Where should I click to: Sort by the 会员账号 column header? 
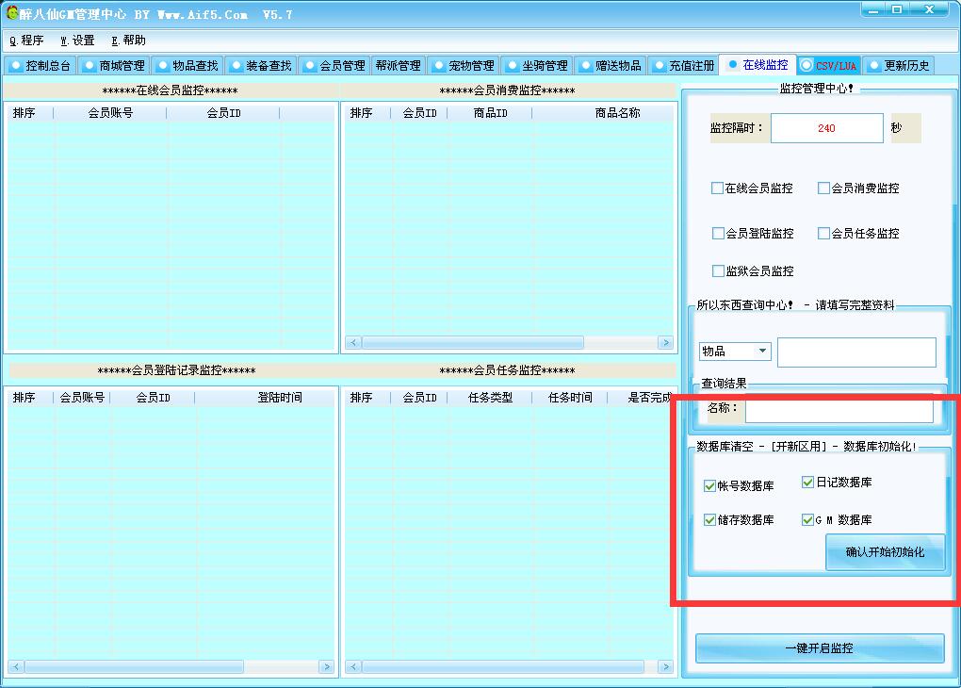110,113
